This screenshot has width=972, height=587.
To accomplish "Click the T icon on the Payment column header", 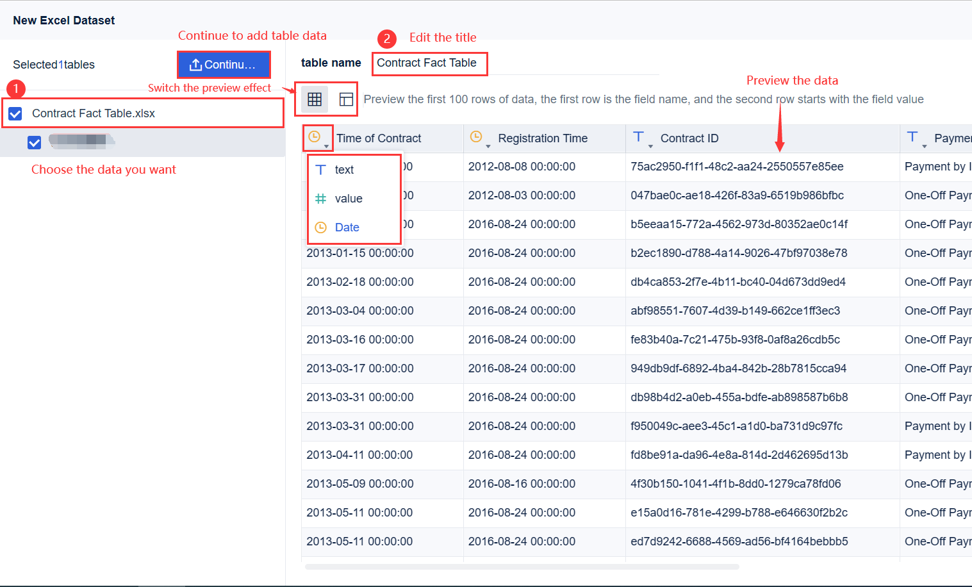I will coord(912,136).
